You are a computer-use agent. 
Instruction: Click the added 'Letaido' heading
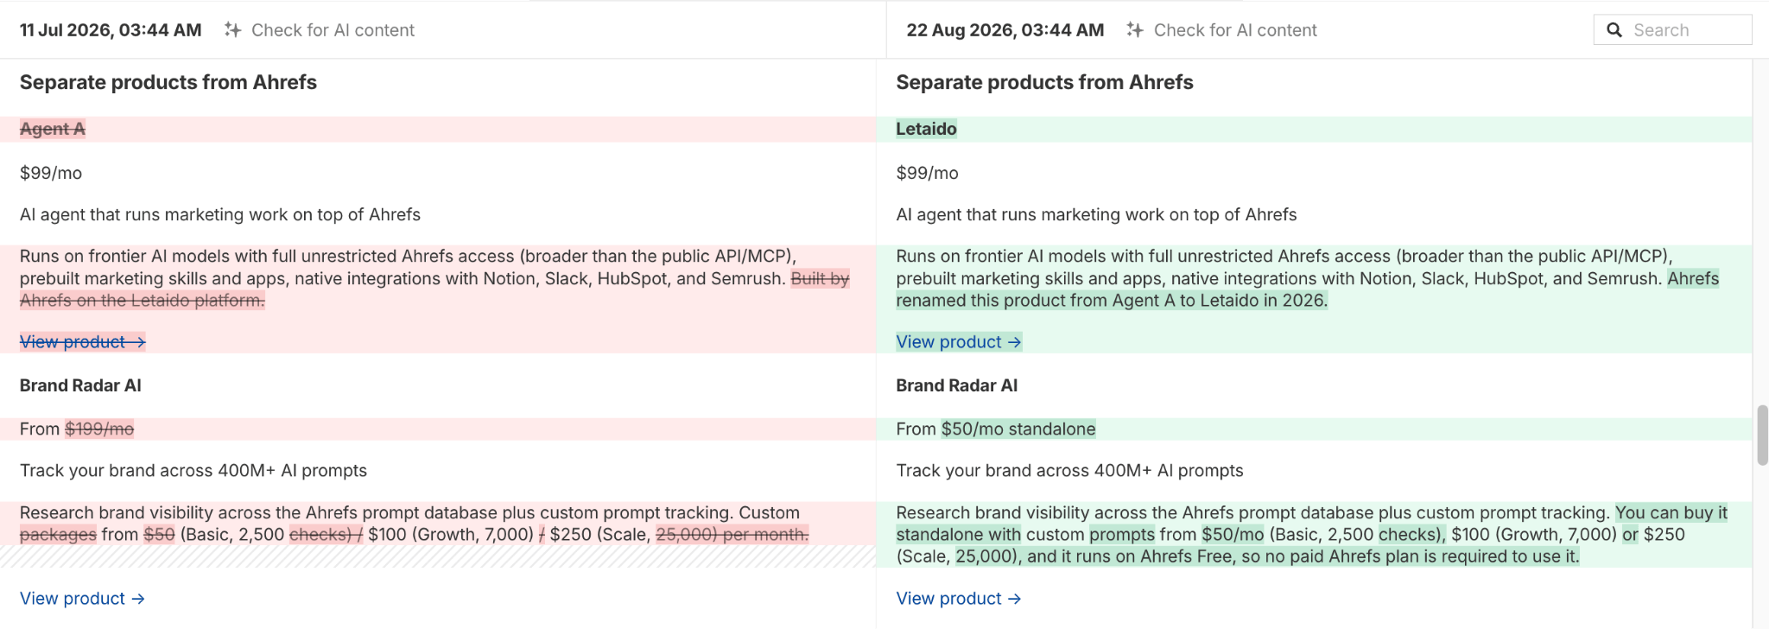[x=926, y=129]
